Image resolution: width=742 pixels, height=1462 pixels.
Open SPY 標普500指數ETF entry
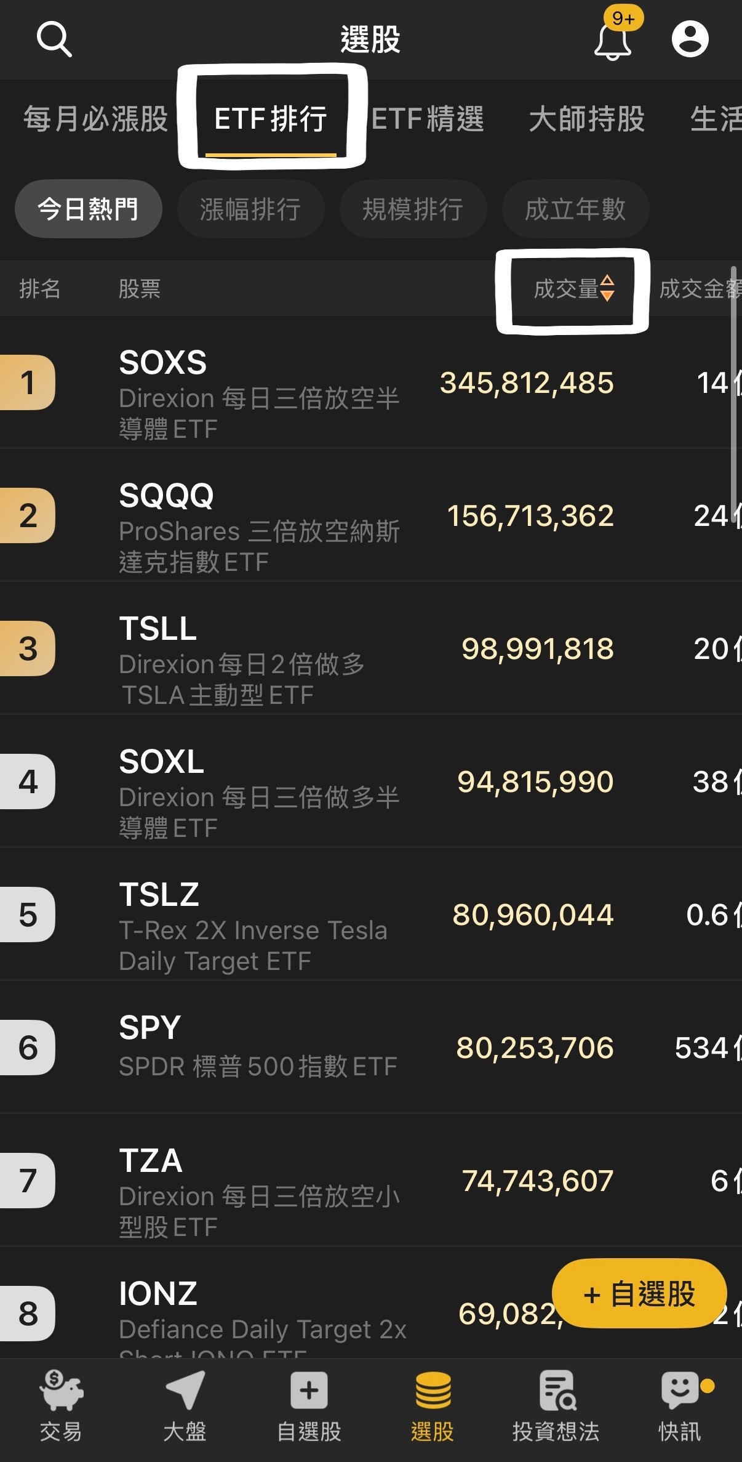tap(258, 1048)
